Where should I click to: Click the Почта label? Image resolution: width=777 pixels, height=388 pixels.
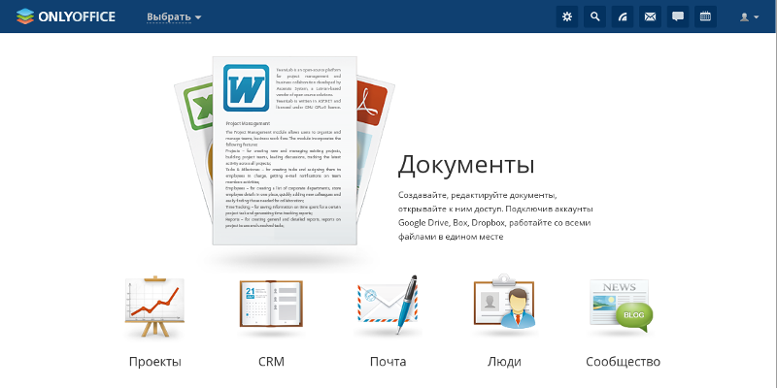(388, 362)
